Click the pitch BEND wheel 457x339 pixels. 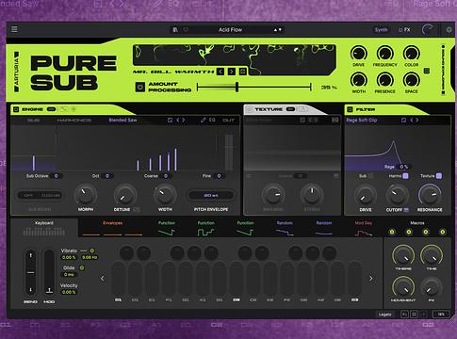[x=30, y=272]
